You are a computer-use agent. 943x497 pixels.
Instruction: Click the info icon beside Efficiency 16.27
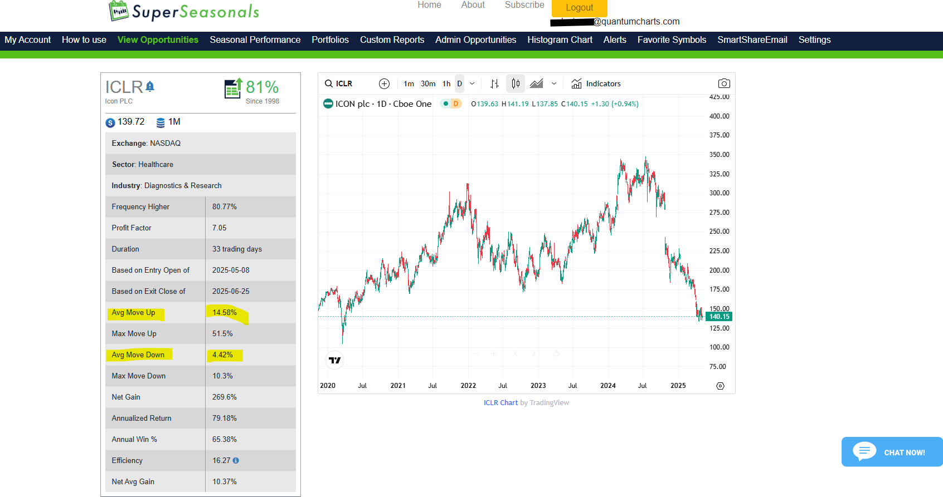[236, 460]
